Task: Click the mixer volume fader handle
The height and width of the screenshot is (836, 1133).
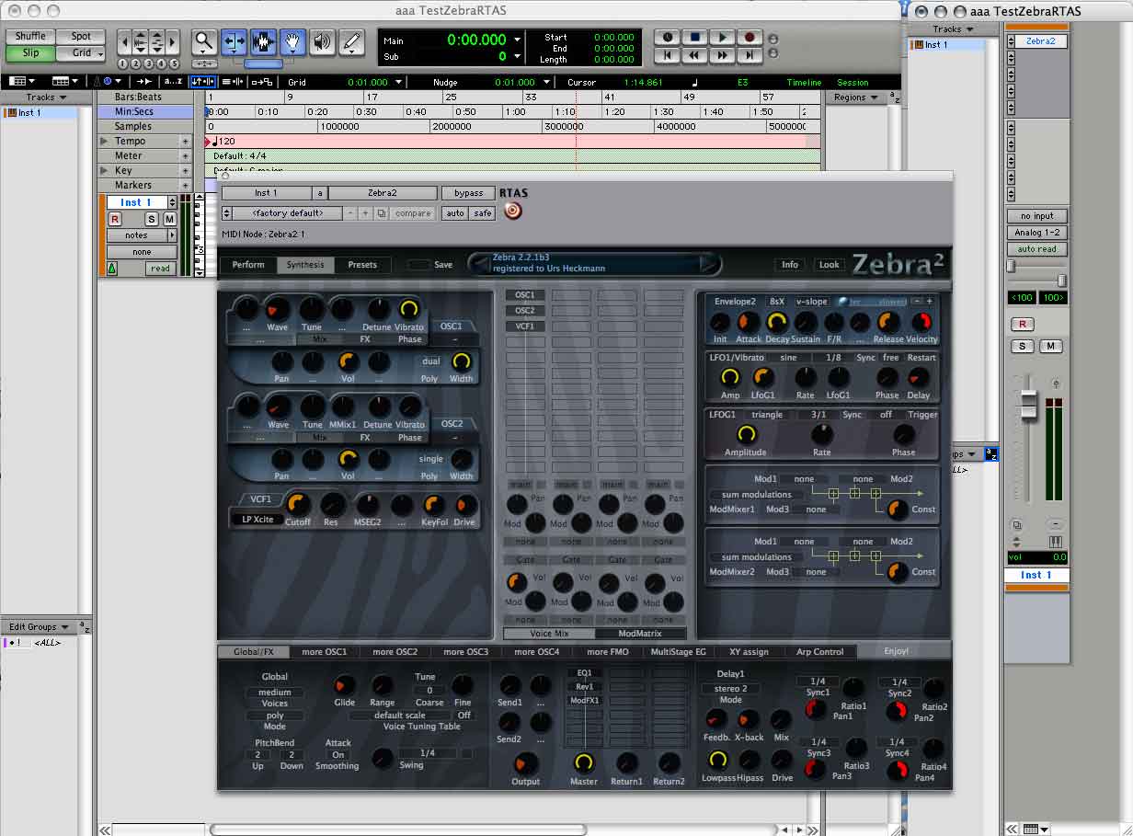Action: [x=1028, y=406]
